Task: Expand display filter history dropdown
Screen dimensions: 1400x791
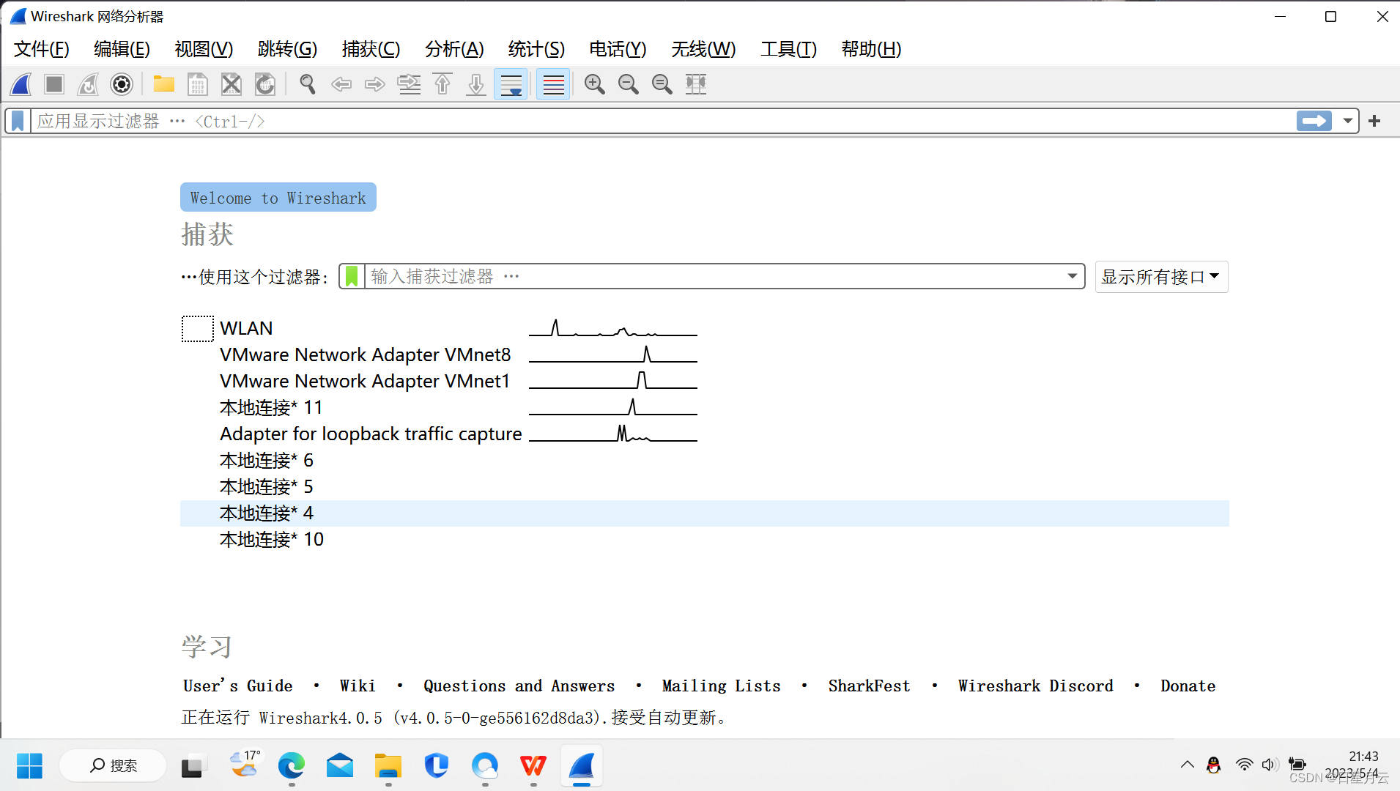Action: 1347,121
